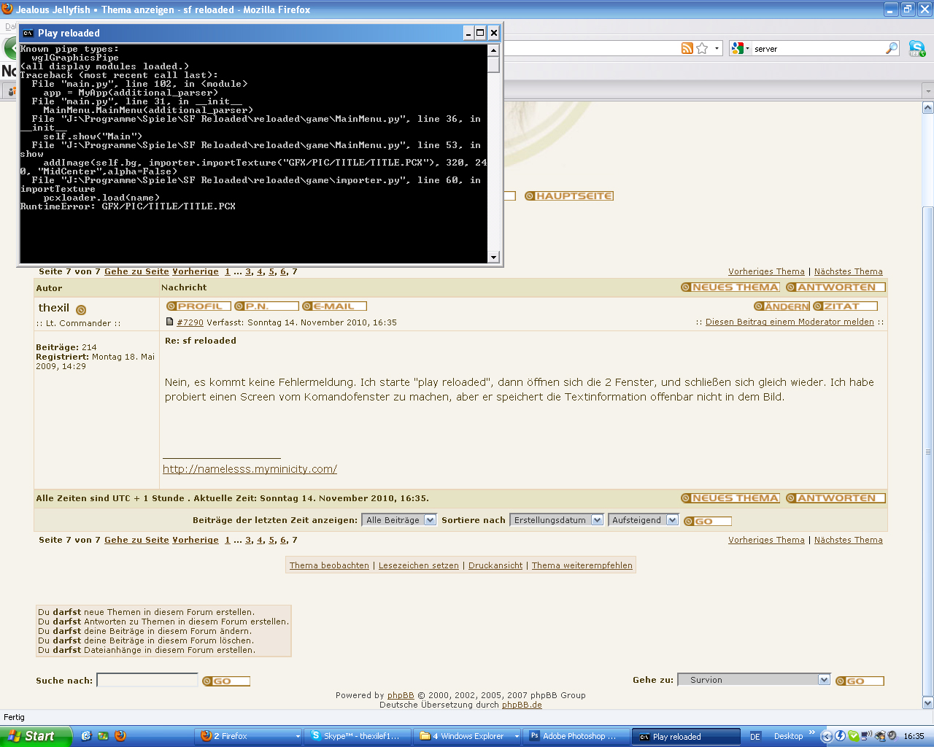Click the RSS feed icon in the address bar
This screenshot has width=934, height=747.
pyautogui.click(x=687, y=48)
